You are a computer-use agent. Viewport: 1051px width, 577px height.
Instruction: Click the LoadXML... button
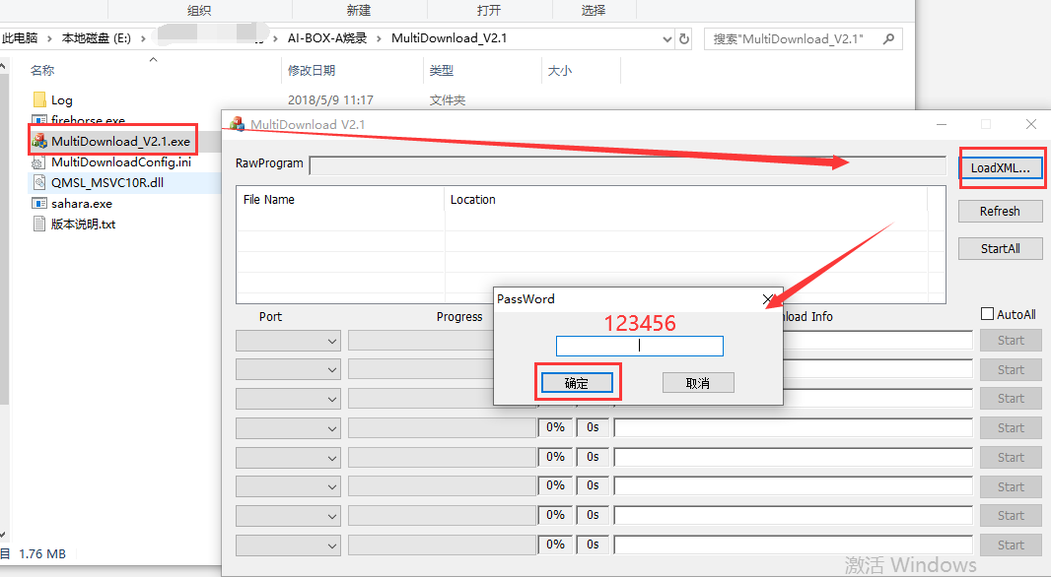click(1001, 168)
